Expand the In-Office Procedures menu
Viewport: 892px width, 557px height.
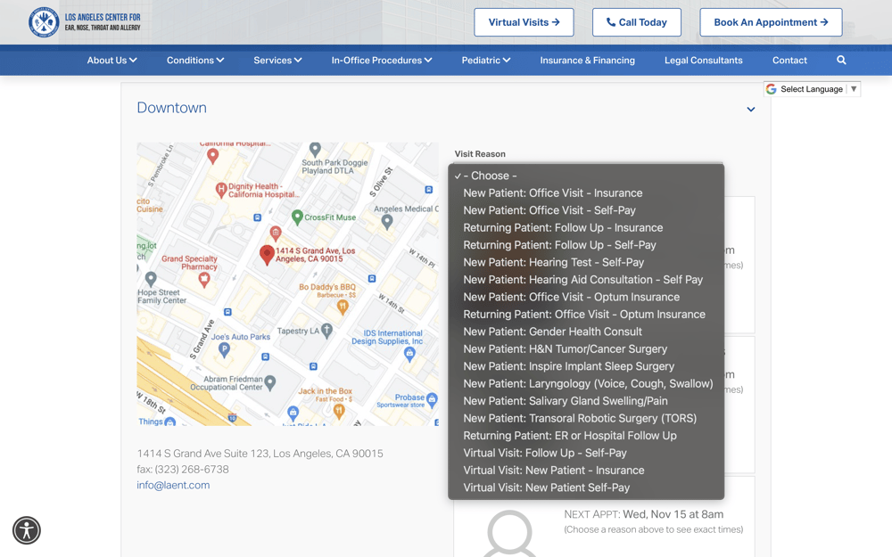tap(382, 61)
